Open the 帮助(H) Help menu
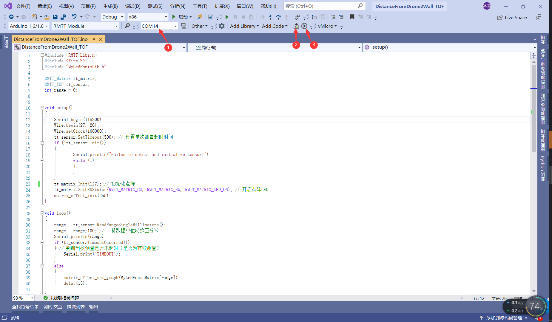The height and width of the screenshot is (322, 552). coord(268,6)
